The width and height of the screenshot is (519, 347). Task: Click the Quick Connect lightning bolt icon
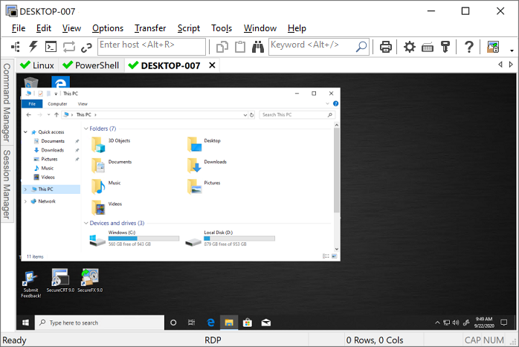33,47
